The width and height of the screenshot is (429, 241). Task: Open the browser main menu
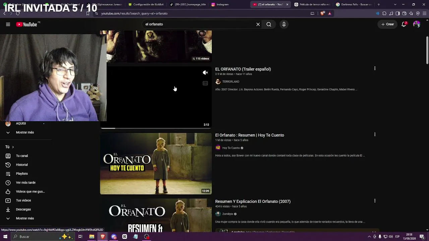[x=425, y=13]
